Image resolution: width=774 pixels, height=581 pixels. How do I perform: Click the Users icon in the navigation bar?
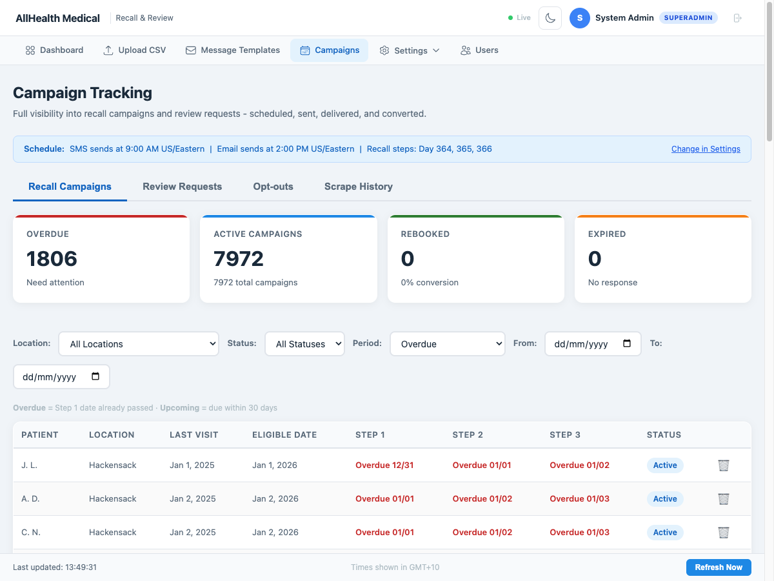tap(464, 50)
